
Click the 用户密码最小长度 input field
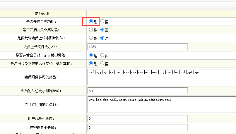[137, 128]
